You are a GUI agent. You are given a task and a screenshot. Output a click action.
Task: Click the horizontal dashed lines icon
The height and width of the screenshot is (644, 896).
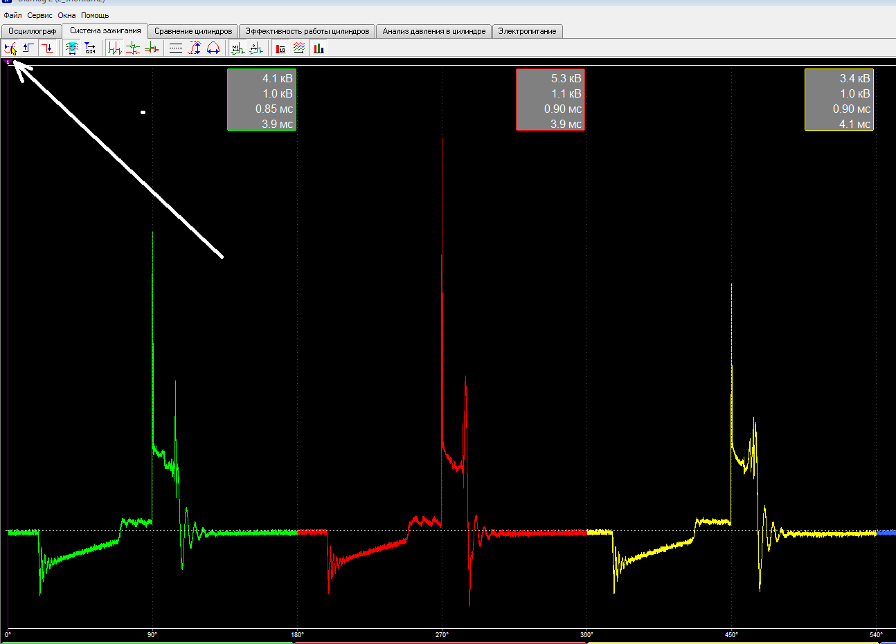coord(176,48)
